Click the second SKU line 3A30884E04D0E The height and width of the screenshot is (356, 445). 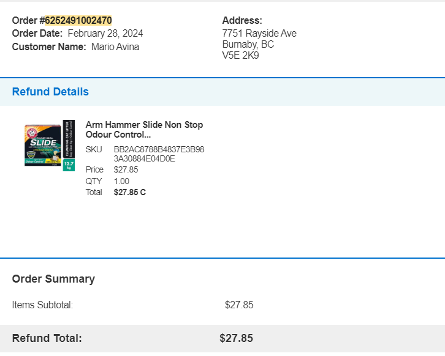(145, 158)
